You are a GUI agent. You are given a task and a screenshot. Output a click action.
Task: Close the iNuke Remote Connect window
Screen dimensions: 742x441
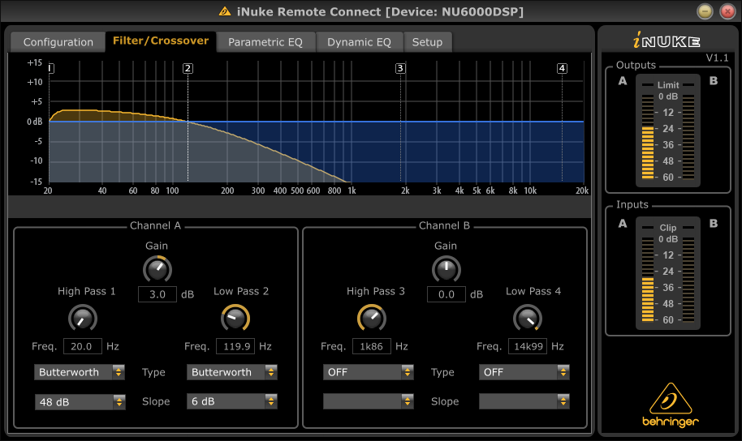[727, 11]
